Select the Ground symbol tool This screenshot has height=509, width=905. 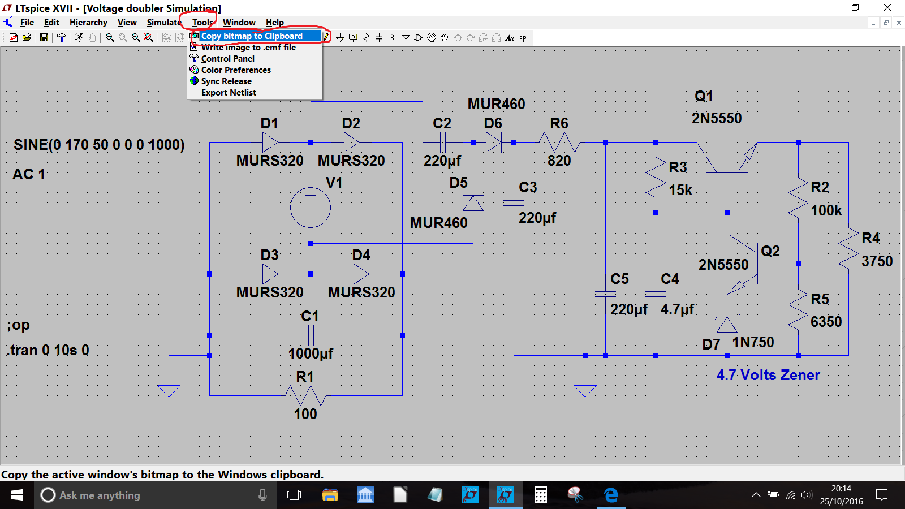coord(340,38)
